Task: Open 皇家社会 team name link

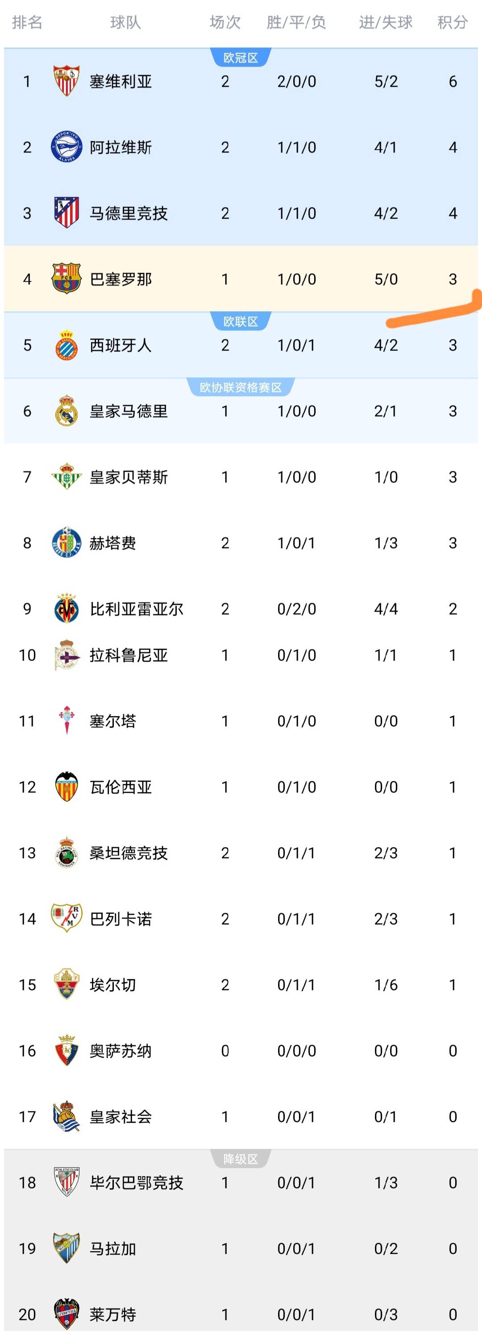Action: [x=120, y=1116]
